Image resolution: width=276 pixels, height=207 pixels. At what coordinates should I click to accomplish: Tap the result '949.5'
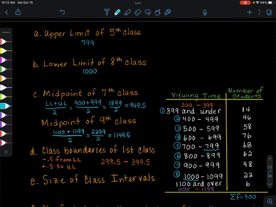coord(137,105)
